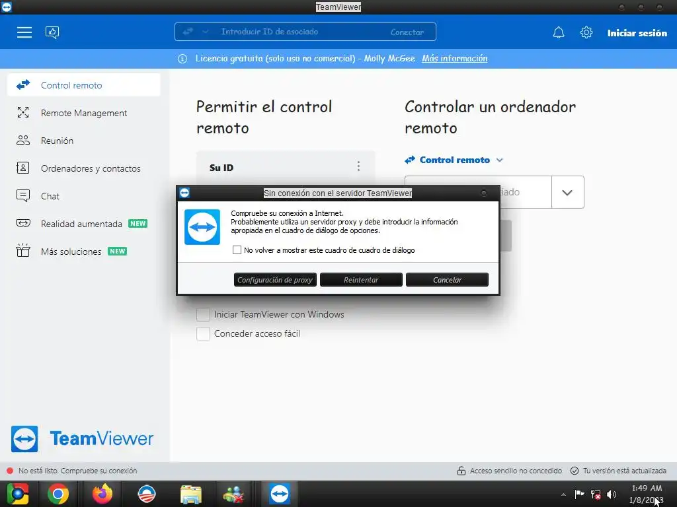Click 'Tu versión está actualizada' status text
Viewport: 677px width, 507px height.
point(624,471)
